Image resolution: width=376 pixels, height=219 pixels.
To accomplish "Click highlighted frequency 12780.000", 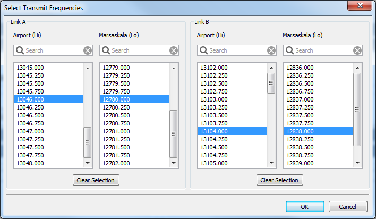I will click(x=135, y=99).
